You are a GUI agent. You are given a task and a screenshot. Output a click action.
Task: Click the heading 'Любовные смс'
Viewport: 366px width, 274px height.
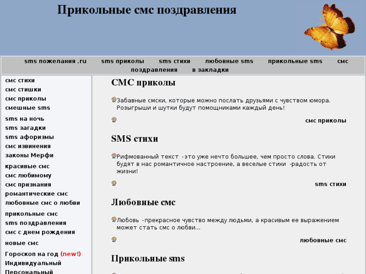click(143, 202)
